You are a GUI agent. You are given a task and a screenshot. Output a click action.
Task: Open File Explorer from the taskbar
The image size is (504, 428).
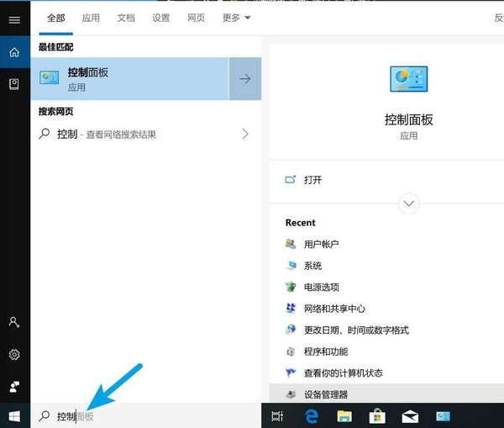click(x=344, y=416)
